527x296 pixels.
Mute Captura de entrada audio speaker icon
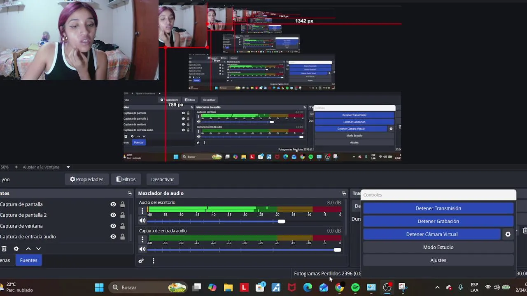pyautogui.click(x=142, y=249)
